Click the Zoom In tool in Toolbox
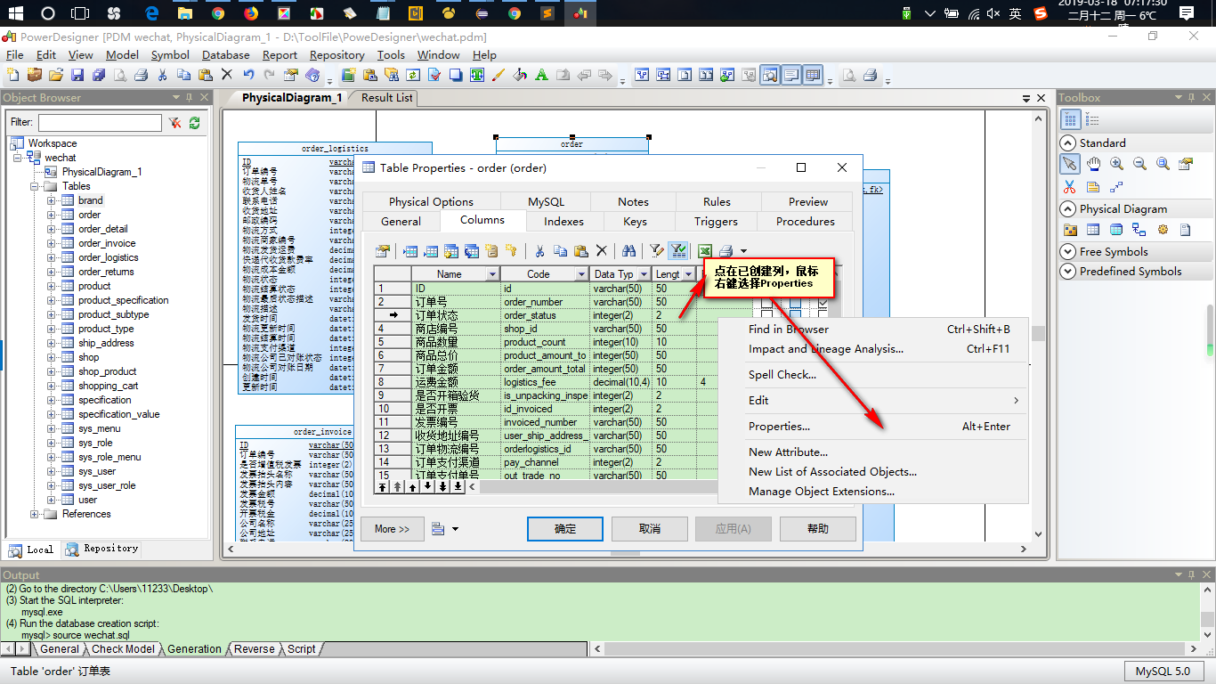The width and height of the screenshot is (1216, 684). pyautogui.click(x=1116, y=164)
